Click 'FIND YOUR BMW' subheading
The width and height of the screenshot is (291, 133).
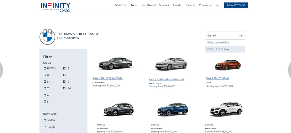pyautogui.click(x=68, y=38)
